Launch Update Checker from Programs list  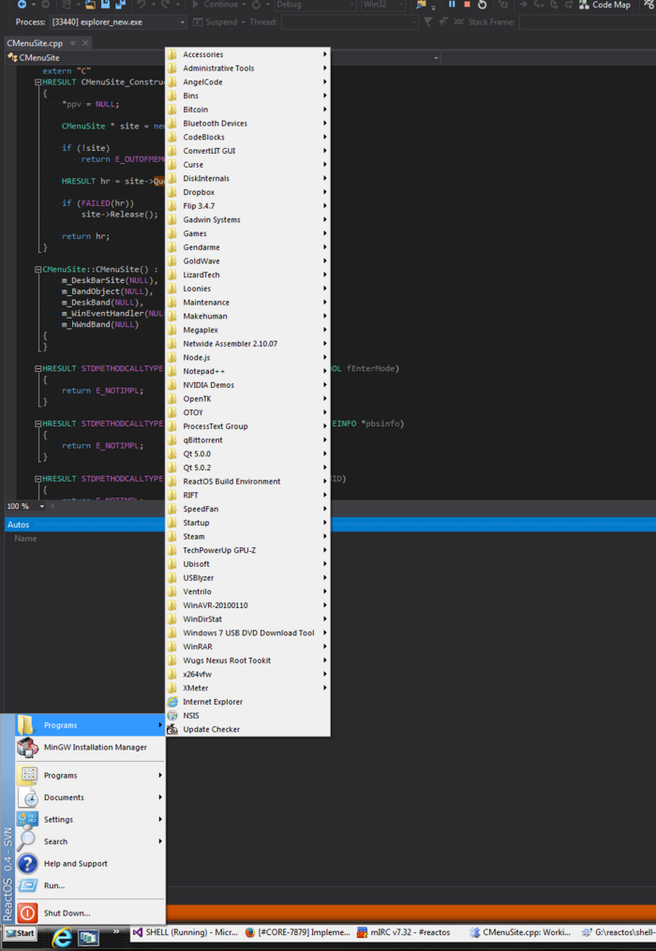pyautogui.click(x=211, y=729)
